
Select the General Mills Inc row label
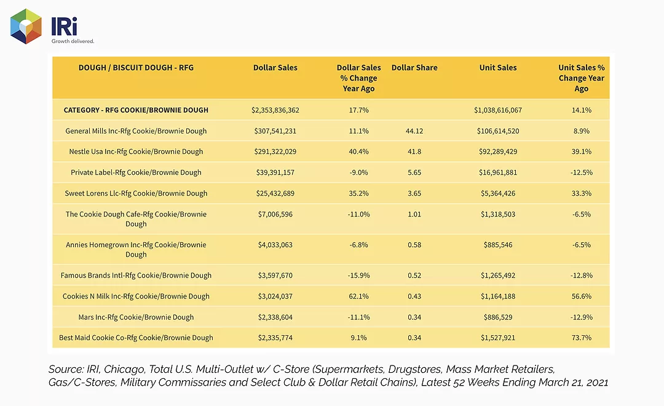[x=136, y=131]
